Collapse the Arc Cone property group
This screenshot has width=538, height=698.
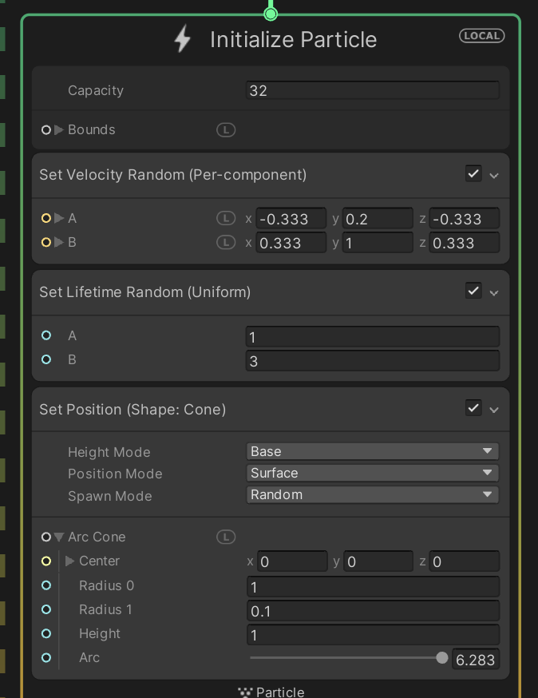(x=58, y=537)
